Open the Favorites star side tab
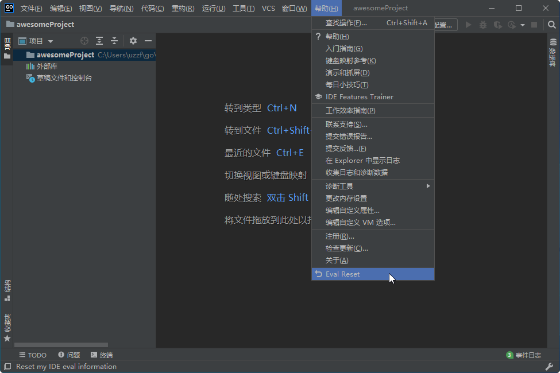This screenshot has height=373, width=560. pyautogui.click(x=7, y=328)
